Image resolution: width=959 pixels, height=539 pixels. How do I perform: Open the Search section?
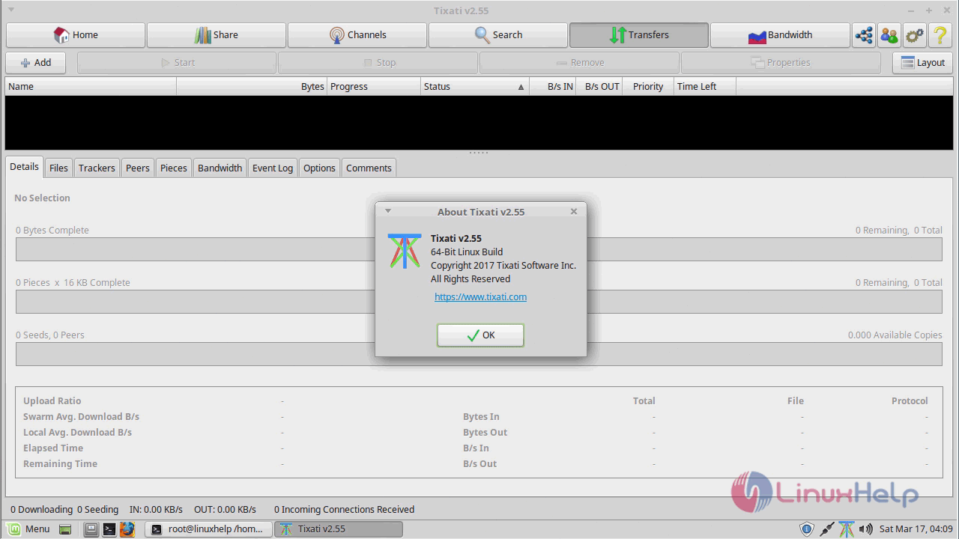pos(498,35)
